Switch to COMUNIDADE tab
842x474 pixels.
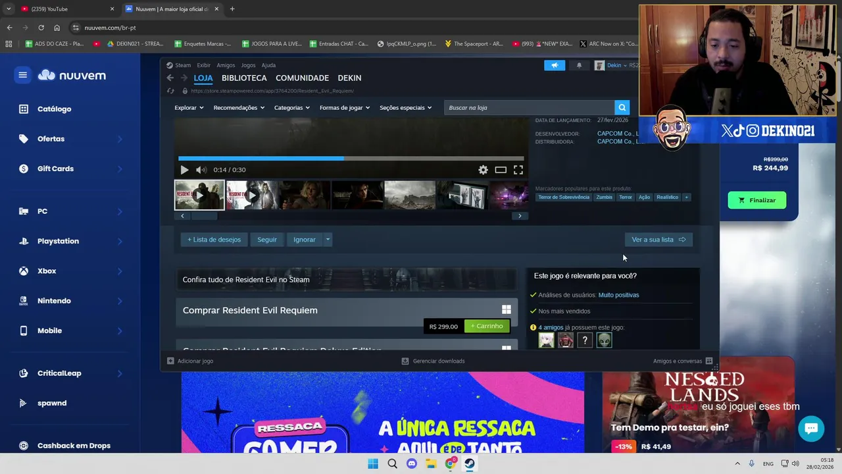302,78
